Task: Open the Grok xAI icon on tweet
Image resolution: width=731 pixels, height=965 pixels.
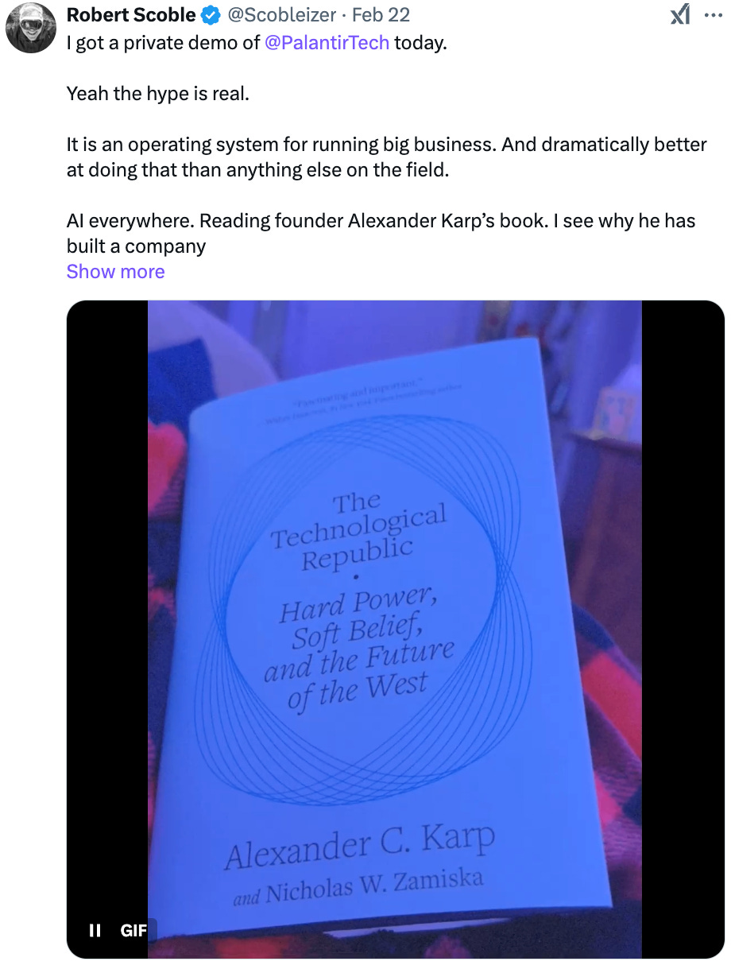Action: tap(680, 14)
